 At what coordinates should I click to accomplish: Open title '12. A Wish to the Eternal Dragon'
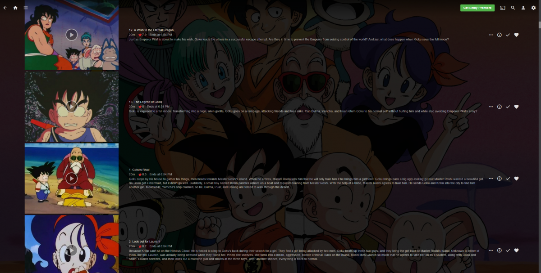pyautogui.click(x=151, y=30)
